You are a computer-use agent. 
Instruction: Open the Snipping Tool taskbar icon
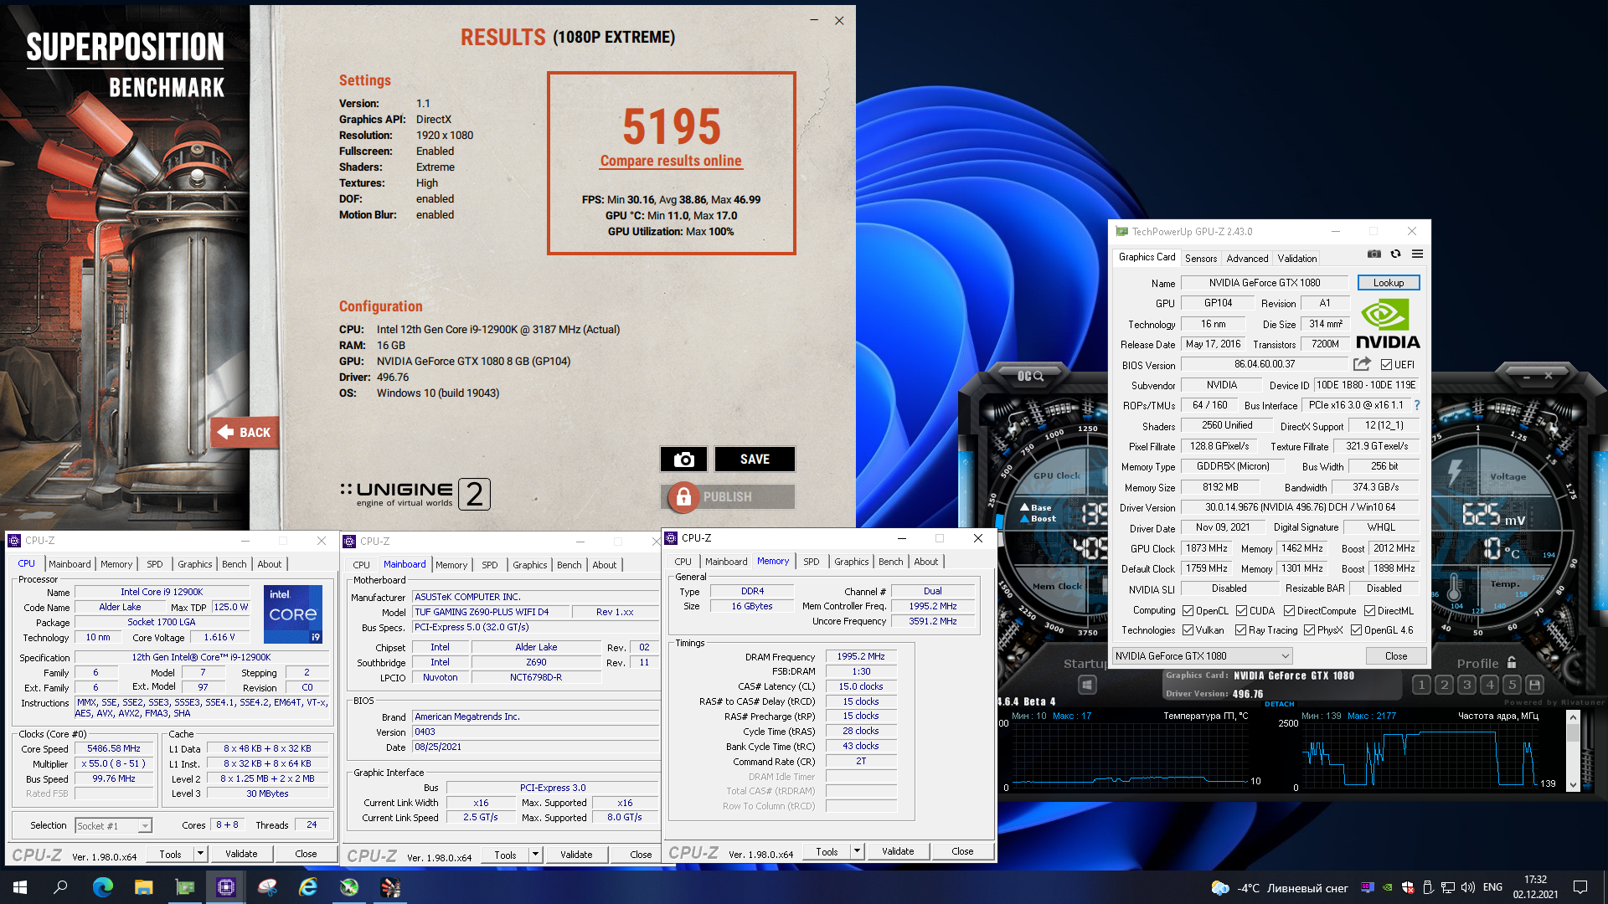tap(266, 887)
